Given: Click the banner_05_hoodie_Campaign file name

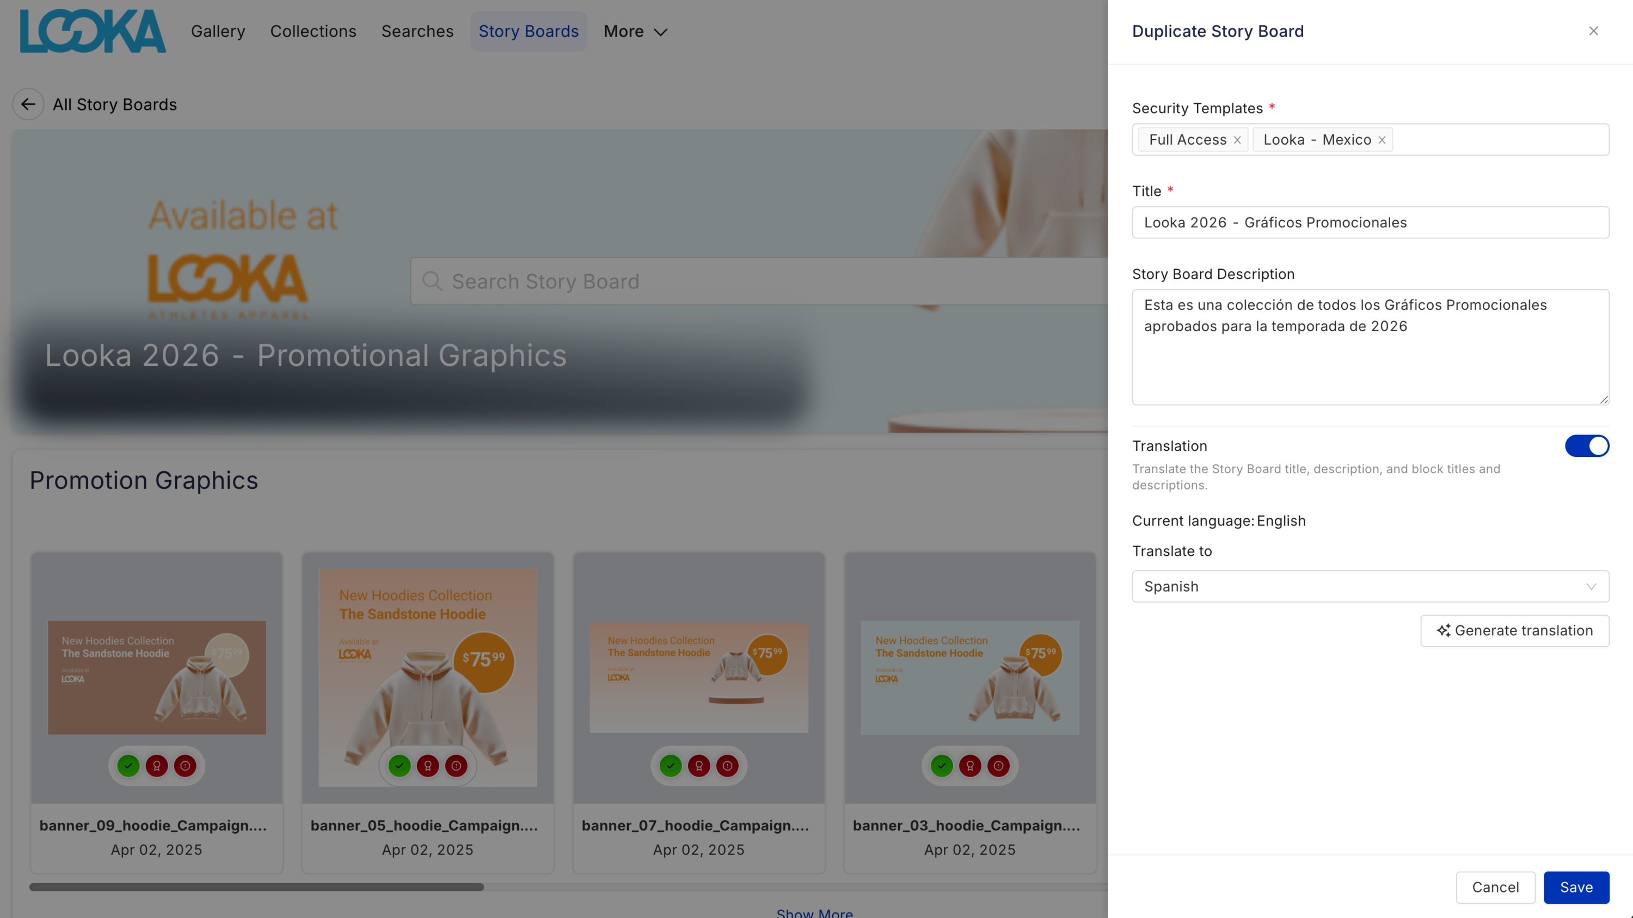Looking at the screenshot, I should pyautogui.click(x=424, y=826).
